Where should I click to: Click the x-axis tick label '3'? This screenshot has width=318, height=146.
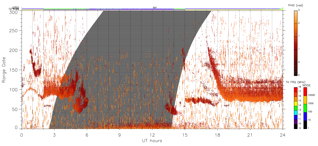click(x=54, y=135)
